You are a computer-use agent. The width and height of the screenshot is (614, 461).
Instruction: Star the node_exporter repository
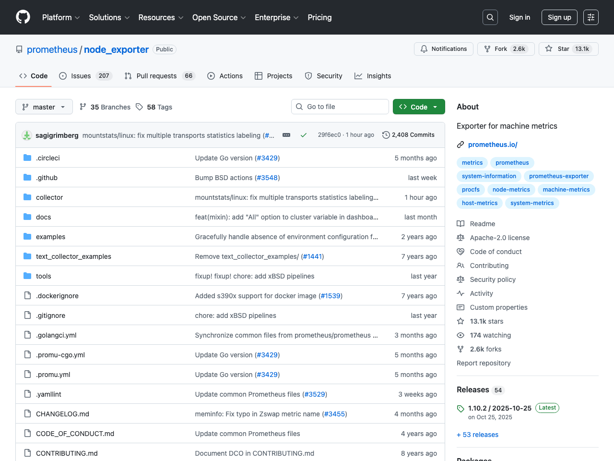[568, 49]
